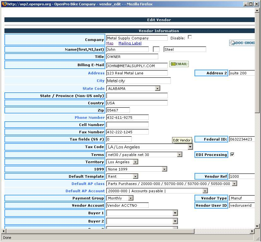Expand the Terms net30 dropdown
261x242 pixels.
coord(179,155)
